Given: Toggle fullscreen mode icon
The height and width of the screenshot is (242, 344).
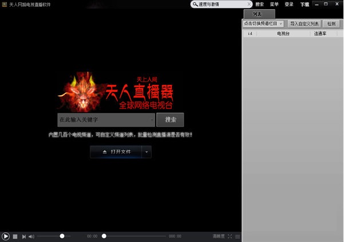Looking at the screenshot, I should pyautogui.click(x=230, y=236).
